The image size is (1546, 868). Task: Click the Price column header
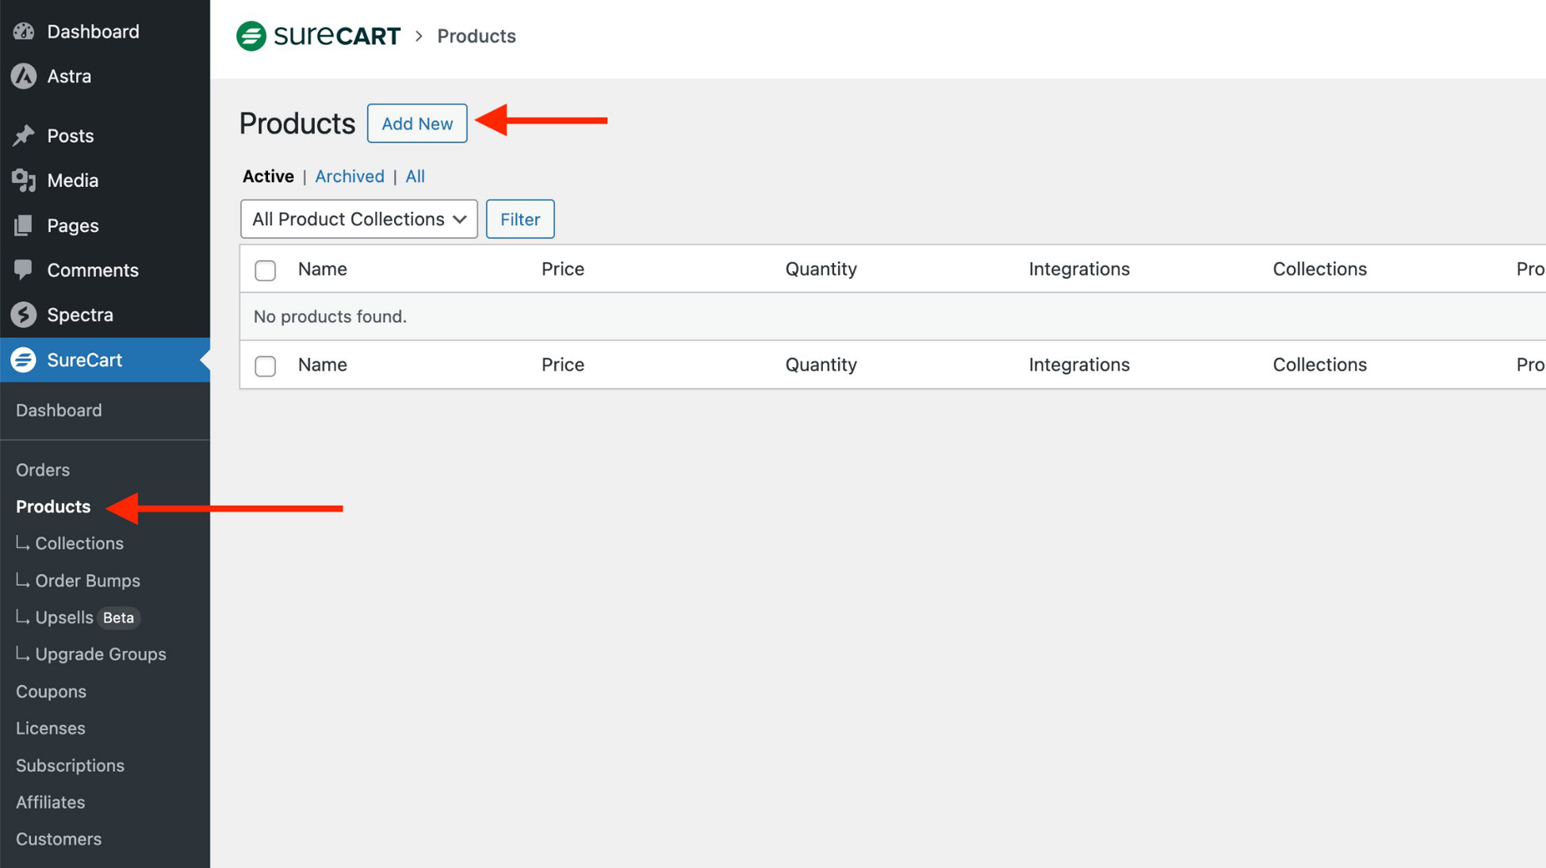(x=563, y=269)
